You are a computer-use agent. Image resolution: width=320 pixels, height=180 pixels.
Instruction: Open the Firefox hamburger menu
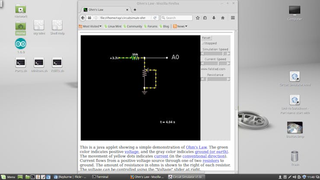click(x=233, y=18)
